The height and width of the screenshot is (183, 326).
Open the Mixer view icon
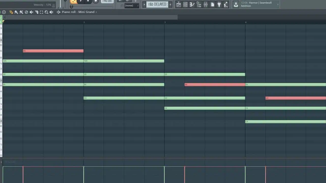tap(206, 4)
